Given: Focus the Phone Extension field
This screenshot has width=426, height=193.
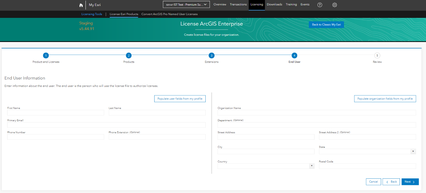Looking at the screenshot, I should pyautogui.click(x=157, y=137).
